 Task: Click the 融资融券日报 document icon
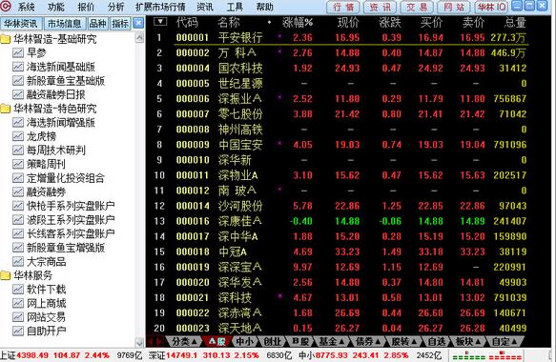point(18,94)
